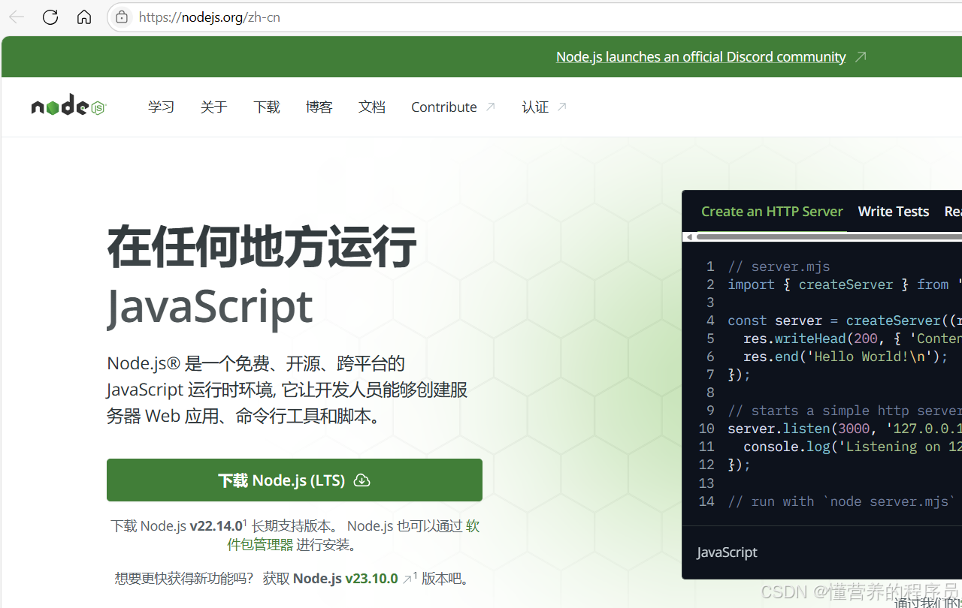The image size is (962, 608).
Task: Open the 认证 navigation link
Action: tap(535, 107)
